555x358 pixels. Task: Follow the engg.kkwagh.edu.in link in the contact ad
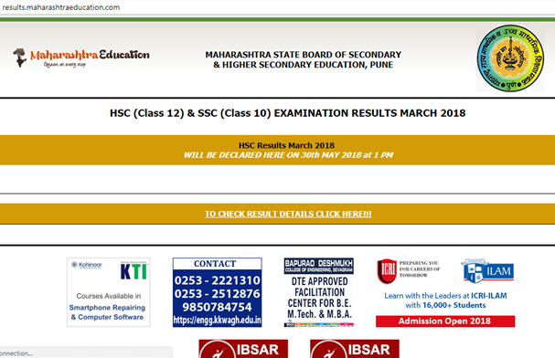pyautogui.click(x=217, y=321)
